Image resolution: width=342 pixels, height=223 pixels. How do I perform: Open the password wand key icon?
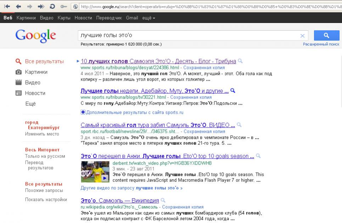click(x=64, y=6)
